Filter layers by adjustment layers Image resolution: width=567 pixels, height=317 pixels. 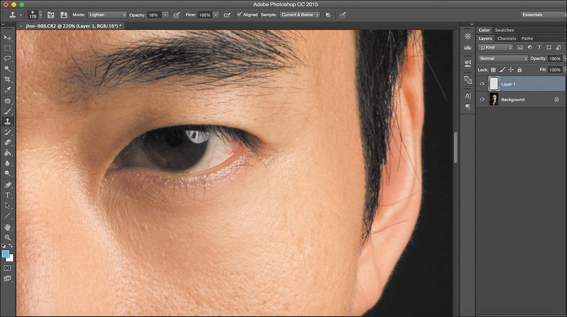tap(530, 47)
